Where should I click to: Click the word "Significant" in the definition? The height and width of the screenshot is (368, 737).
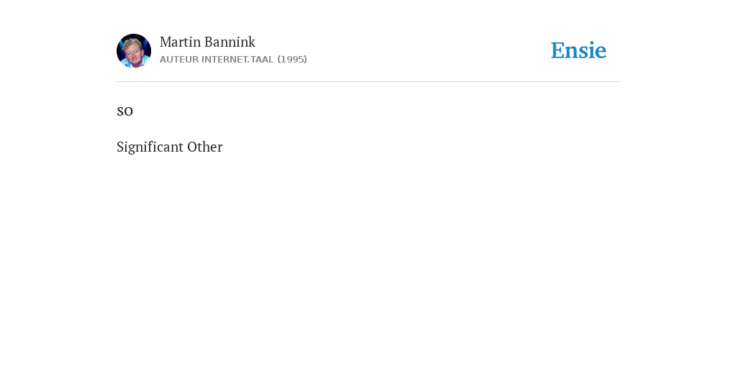[x=150, y=147]
